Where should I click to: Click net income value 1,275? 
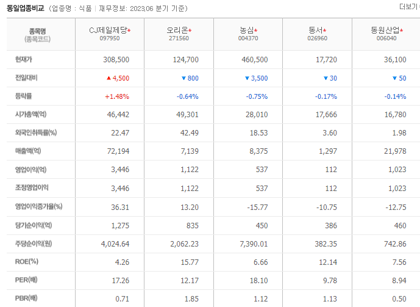tap(120, 226)
